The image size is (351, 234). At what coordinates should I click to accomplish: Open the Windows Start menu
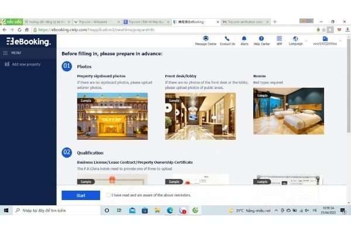[6, 210]
